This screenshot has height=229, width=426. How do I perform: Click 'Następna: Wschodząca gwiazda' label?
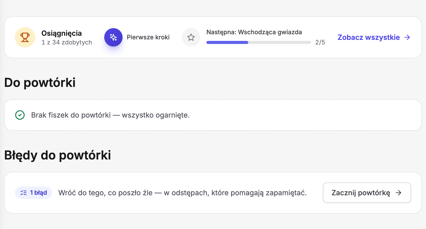(254, 32)
